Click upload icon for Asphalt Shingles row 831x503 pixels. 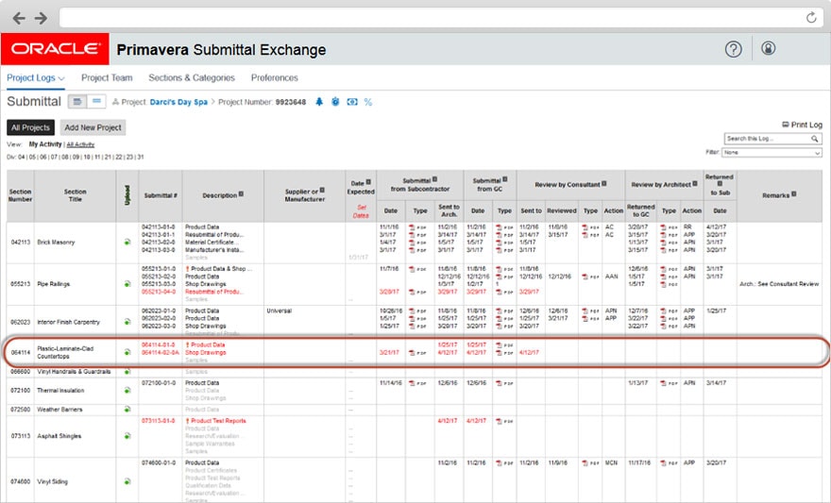point(127,436)
